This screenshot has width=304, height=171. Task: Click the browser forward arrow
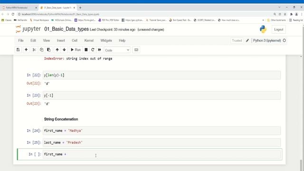pos(8,14)
